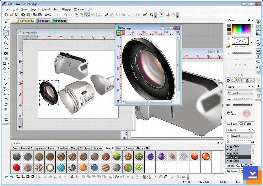The height and width of the screenshot is (186, 263).
Task: Click the Open folder icon in the toolbar
Action: tap(12, 15)
